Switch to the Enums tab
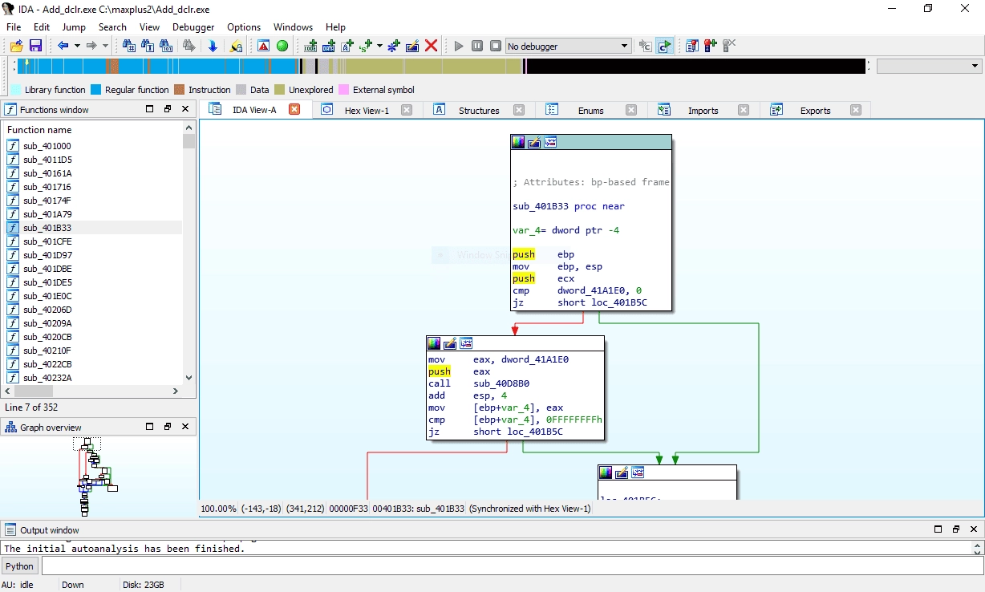Viewport: 985px width, 592px height. coord(590,111)
